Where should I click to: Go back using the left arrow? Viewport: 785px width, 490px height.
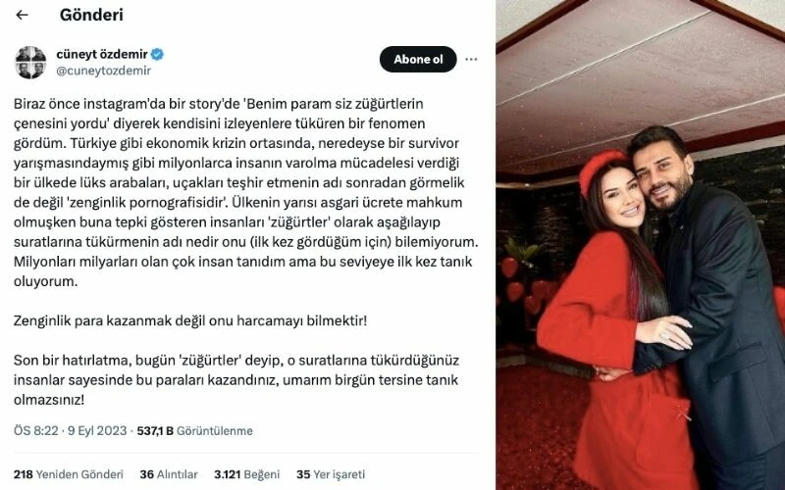[x=22, y=15]
